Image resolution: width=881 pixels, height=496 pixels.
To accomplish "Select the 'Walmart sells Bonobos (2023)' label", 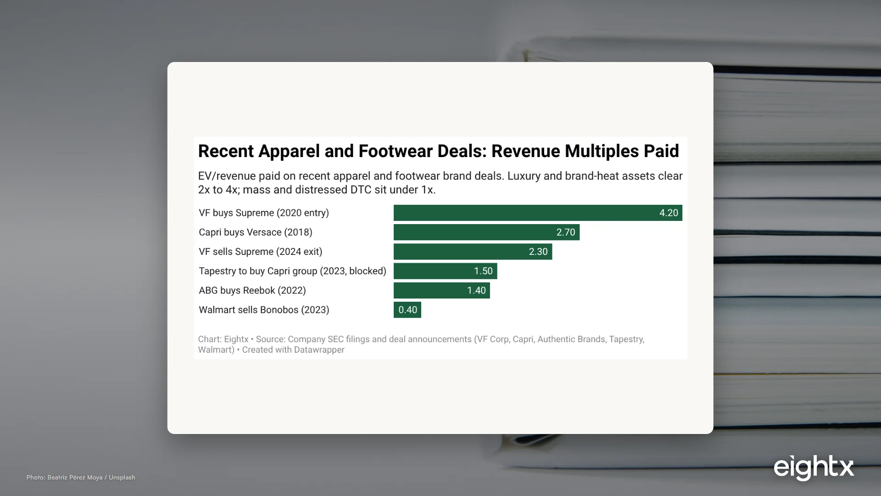I will coord(264,310).
